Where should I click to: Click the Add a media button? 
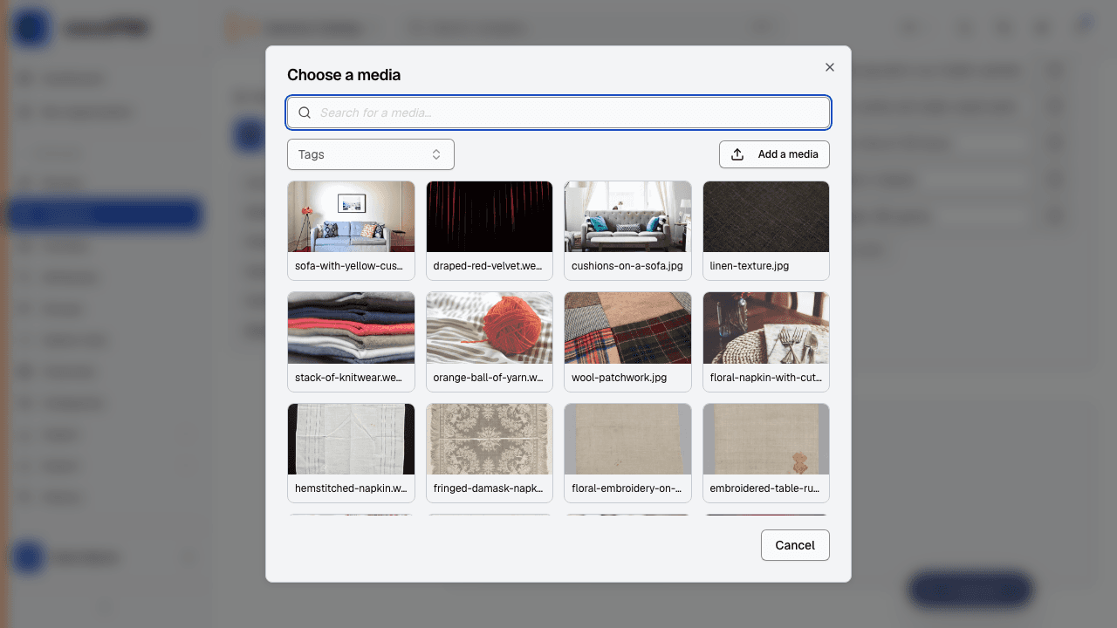coord(774,154)
